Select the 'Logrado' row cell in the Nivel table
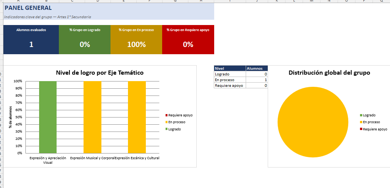The image size is (390, 188). [x=230, y=74]
